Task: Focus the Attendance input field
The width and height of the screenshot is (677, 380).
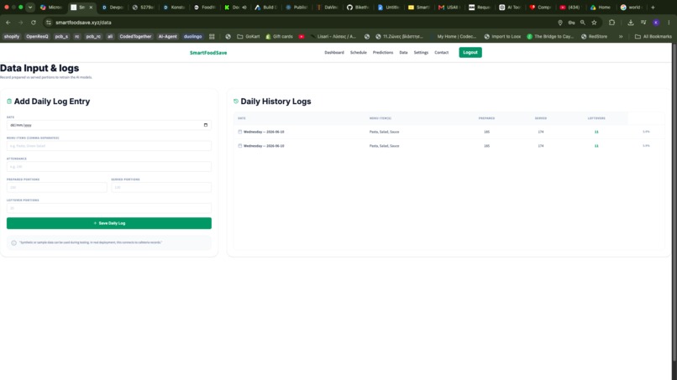Action: tap(109, 166)
